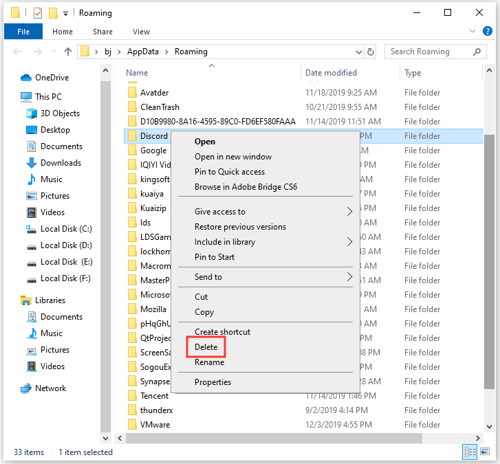
Task: Open the recent locations dropdown
Action: tap(54, 52)
